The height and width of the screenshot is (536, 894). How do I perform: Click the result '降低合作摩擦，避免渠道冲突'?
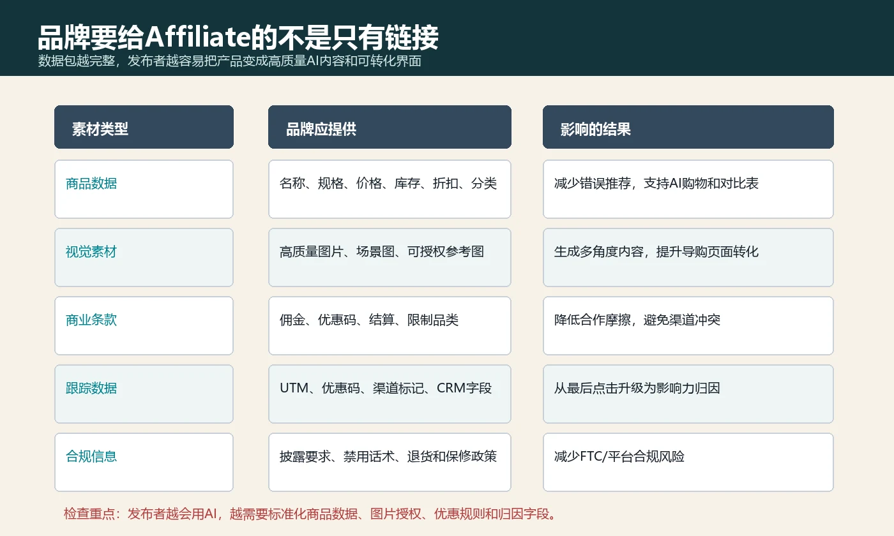click(688, 325)
